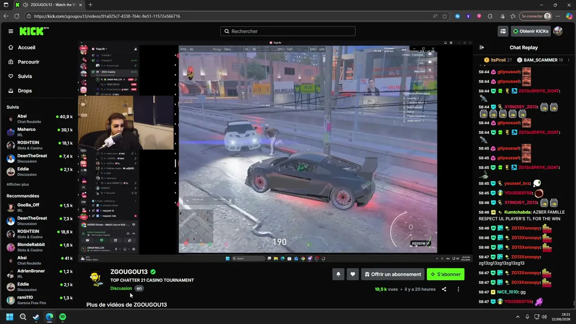Open rami110 recommended channel
This screenshot has width=576, height=324.
(40, 300)
